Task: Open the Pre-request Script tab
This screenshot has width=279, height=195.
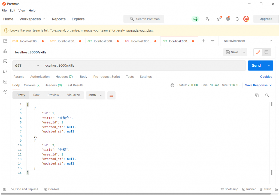Action: coord(107,77)
